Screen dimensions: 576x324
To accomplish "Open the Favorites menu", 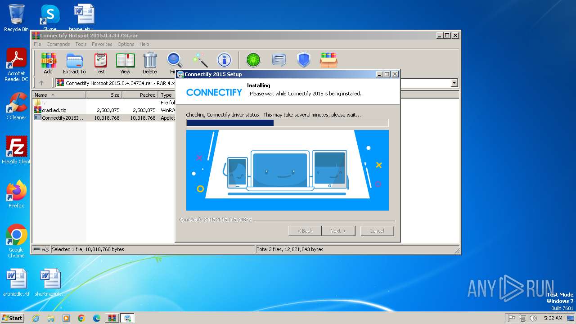I will (x=102, y=44).
